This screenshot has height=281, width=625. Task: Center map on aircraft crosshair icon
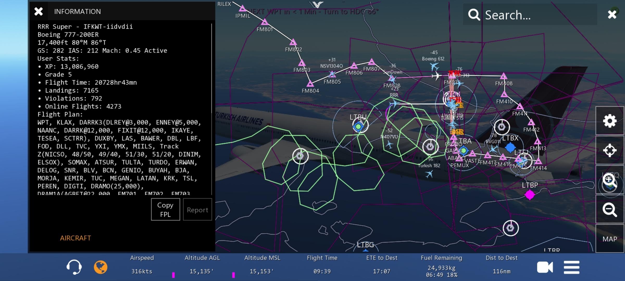click(610, 150)
